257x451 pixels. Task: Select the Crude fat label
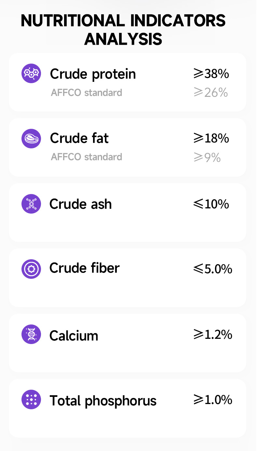click(x=79, y=138)
